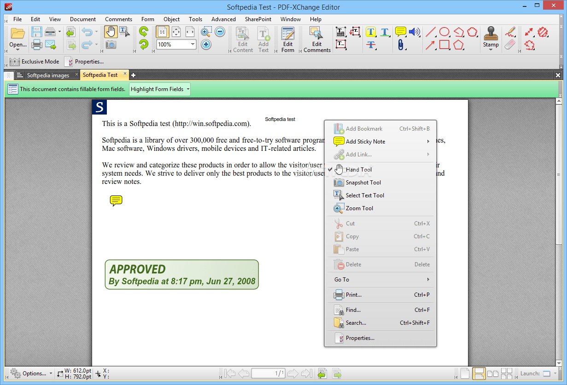This screenshot has width=567, height=385.
Task: Click the Sound annotation speaker icon
Action: (415, 32)
